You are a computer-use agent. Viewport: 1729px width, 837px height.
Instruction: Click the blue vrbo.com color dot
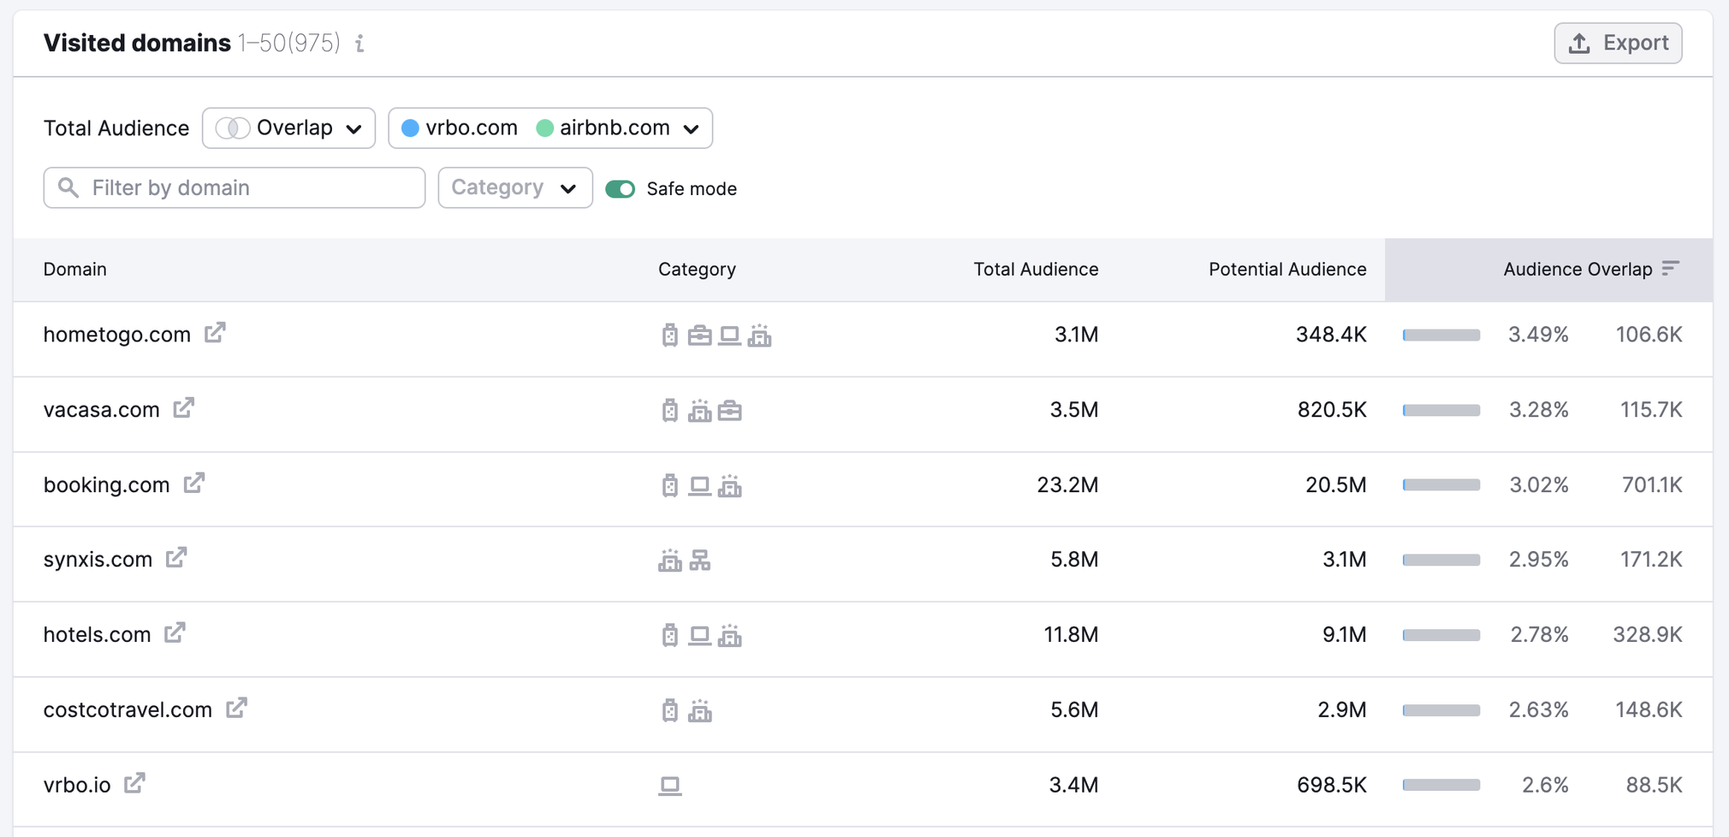click(410, 128)
